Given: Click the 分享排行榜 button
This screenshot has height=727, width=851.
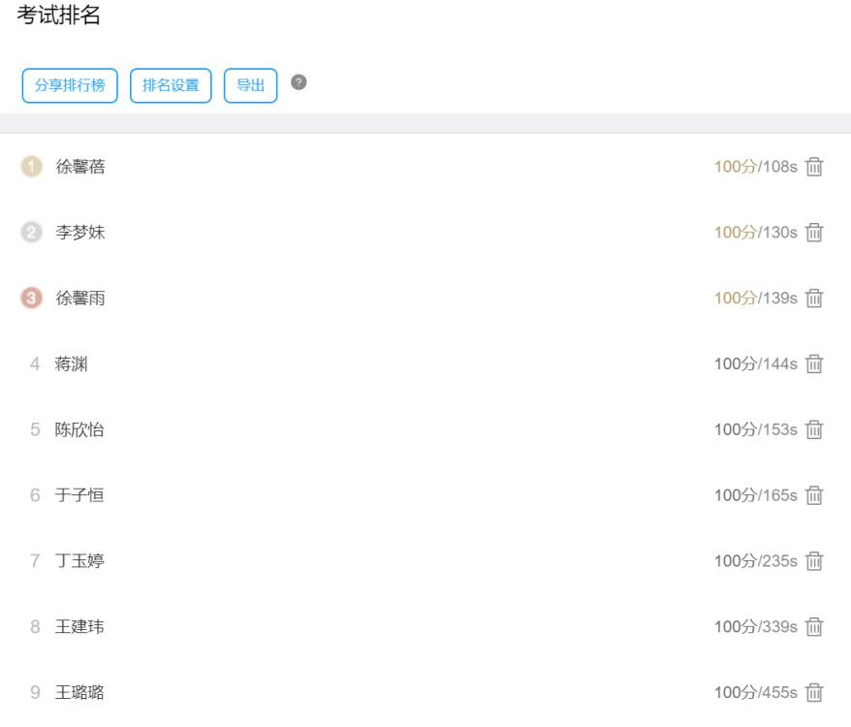Looking at the screenshot, I should coord(70,85).
